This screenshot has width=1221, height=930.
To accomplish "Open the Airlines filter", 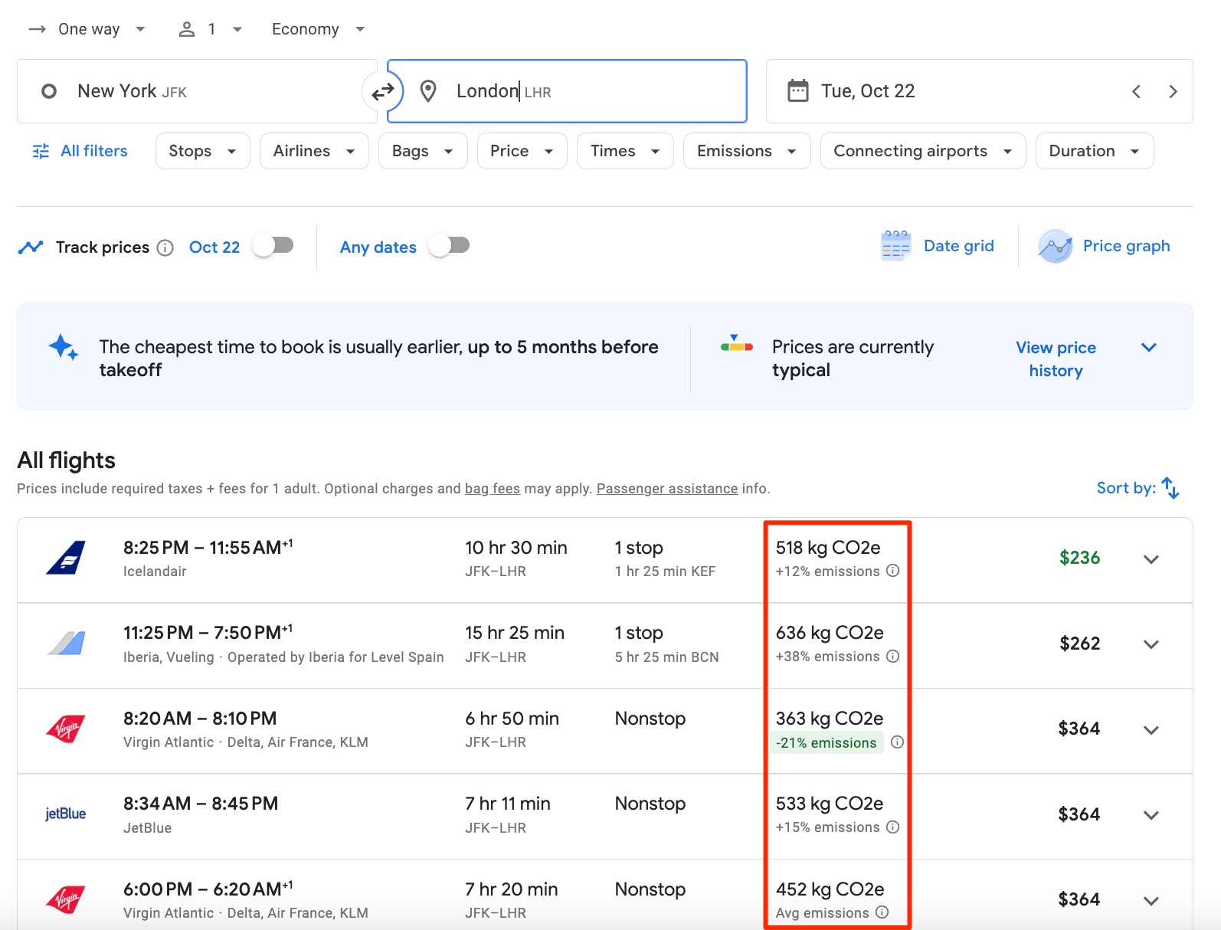I will (314, 151).
